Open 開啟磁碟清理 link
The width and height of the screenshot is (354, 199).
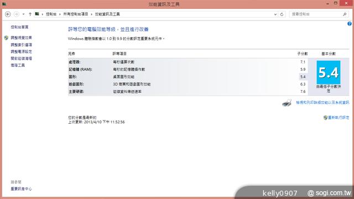[21, 59]
